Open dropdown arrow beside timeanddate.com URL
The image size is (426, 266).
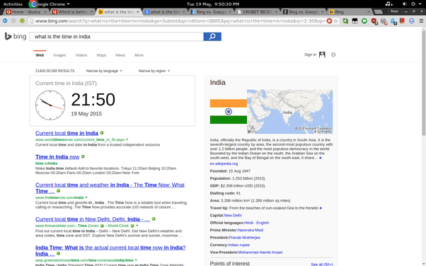[137, 226]
